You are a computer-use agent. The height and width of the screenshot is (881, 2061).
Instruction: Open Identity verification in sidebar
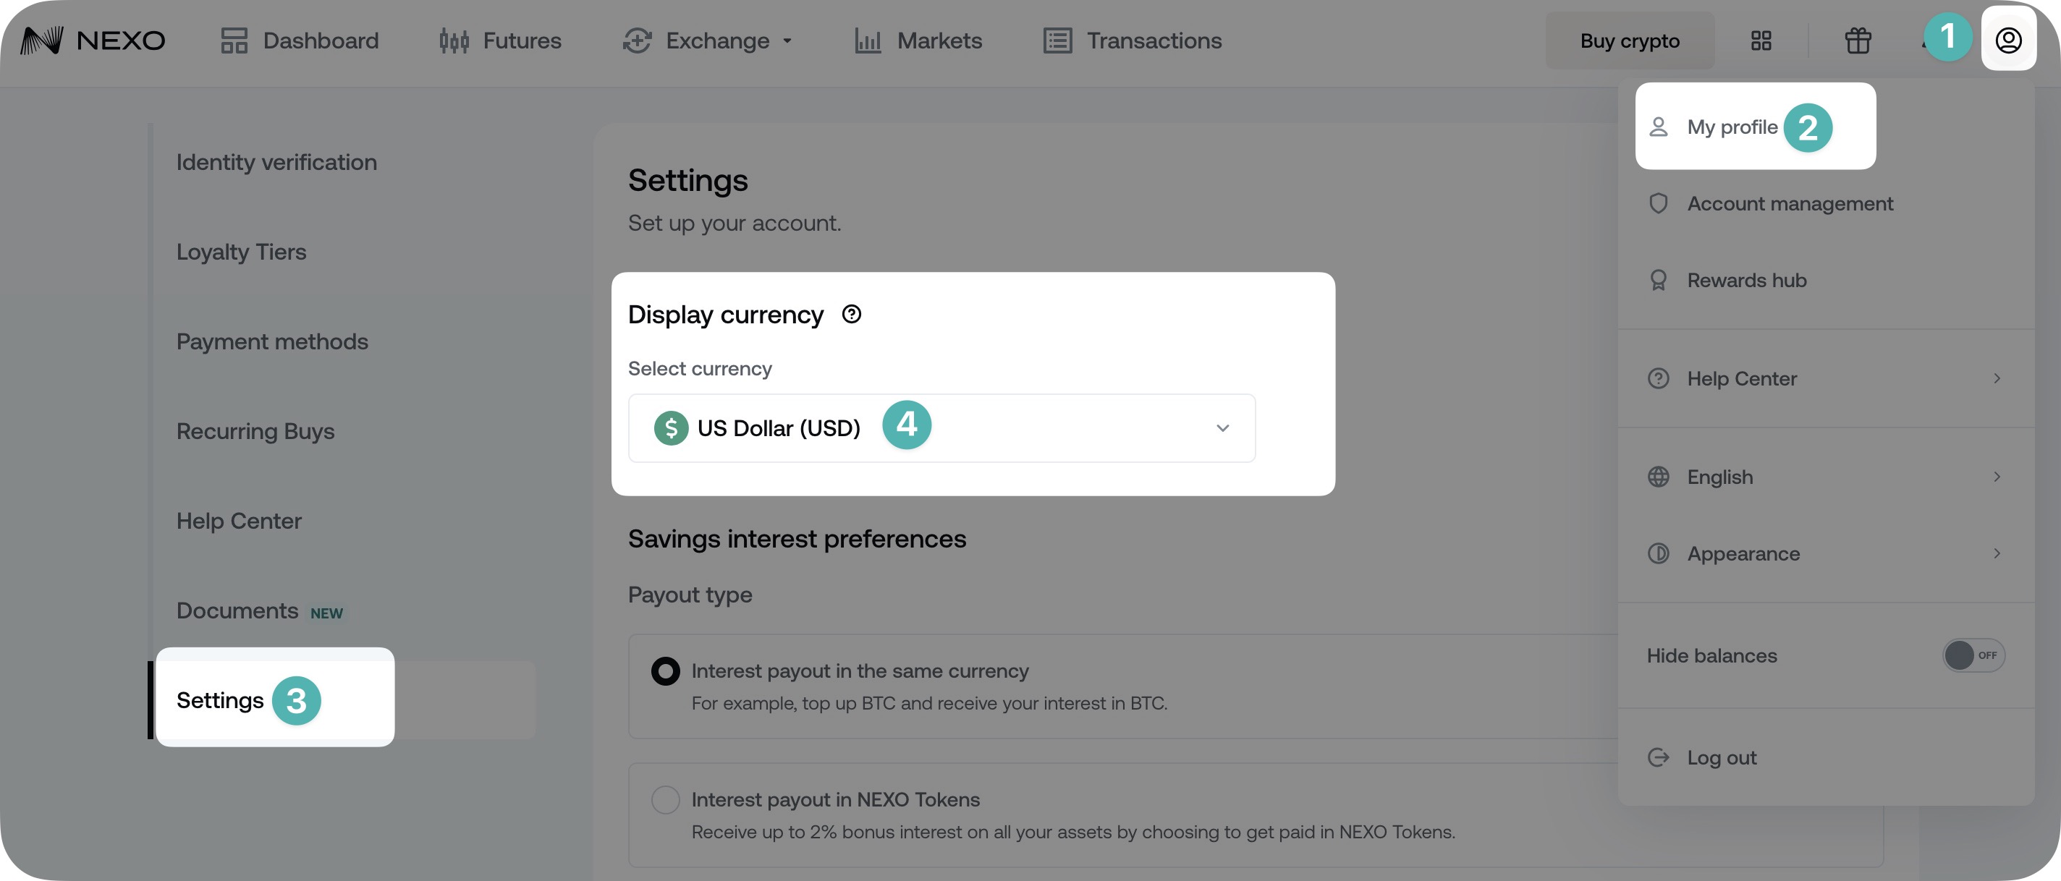[x=276, y=162]
